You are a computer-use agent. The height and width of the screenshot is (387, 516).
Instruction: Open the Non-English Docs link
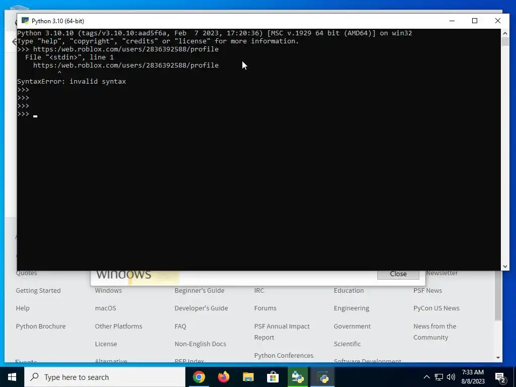pos(201,344)
